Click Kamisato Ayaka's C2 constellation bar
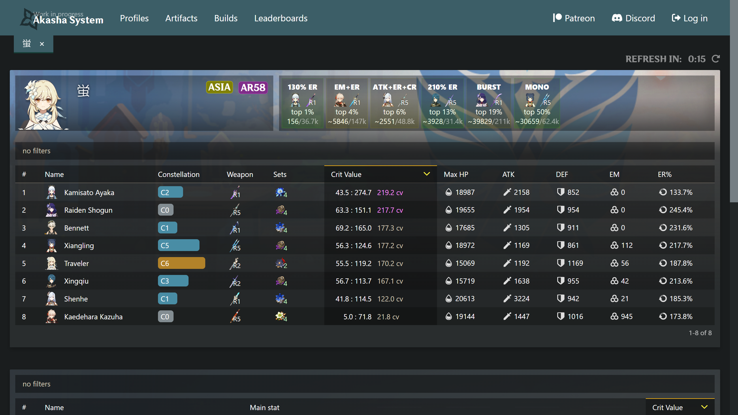The height and width of the screenshot is (415, 738). tap(170, 192)
